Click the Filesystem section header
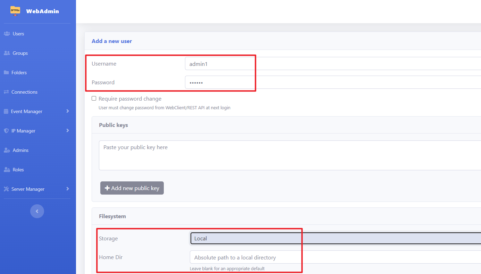The width and height of the screenshot is (481, 274). (x=112, y=216)
